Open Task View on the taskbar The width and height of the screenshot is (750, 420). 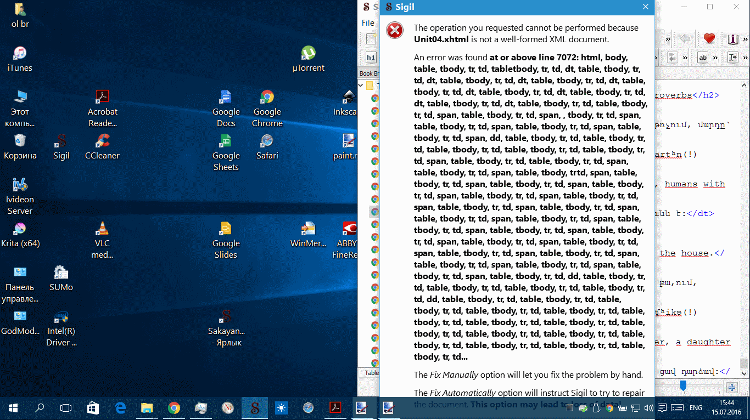(x=66, y=408)
